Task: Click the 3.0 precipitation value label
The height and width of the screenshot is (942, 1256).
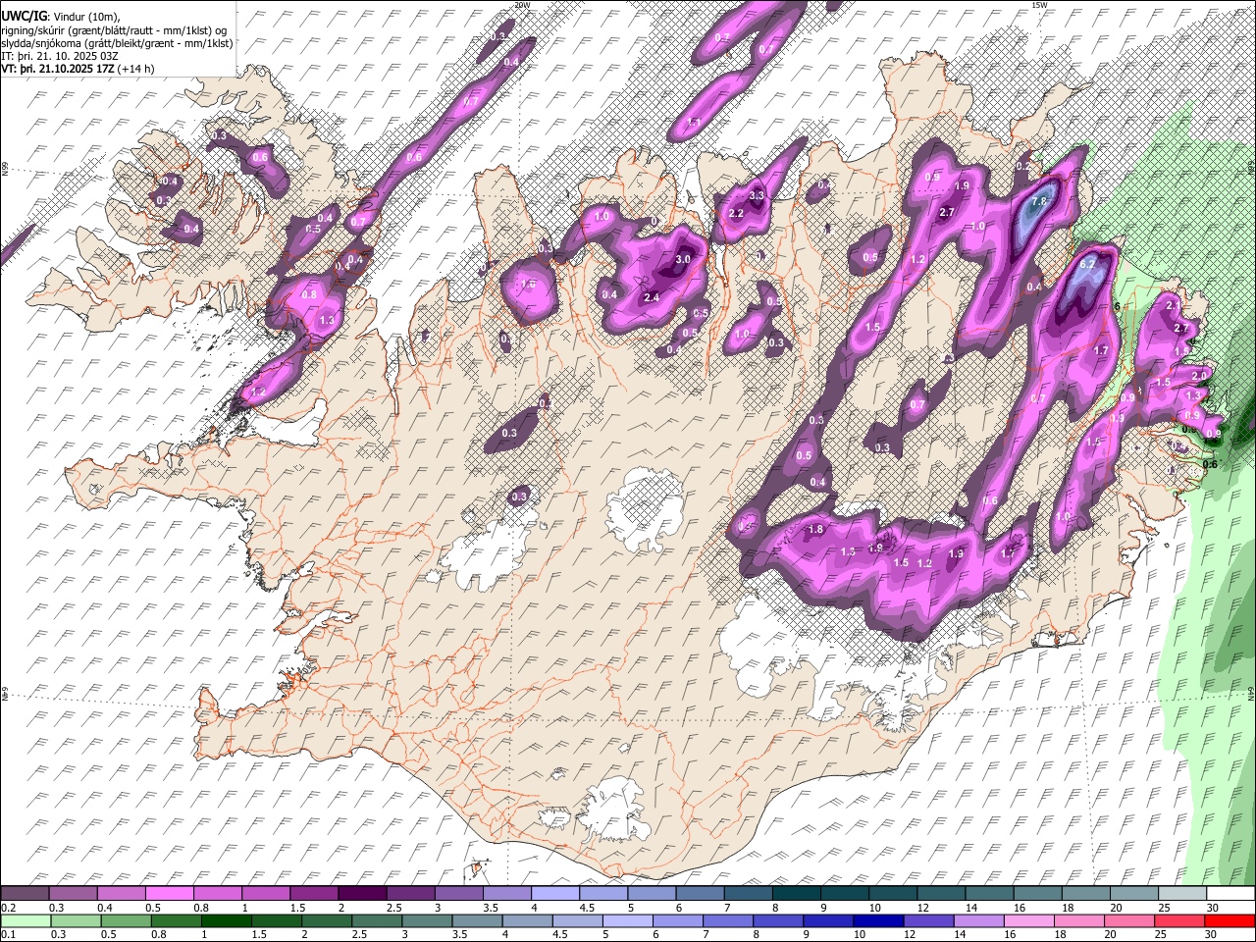Action: click(683, 259)
